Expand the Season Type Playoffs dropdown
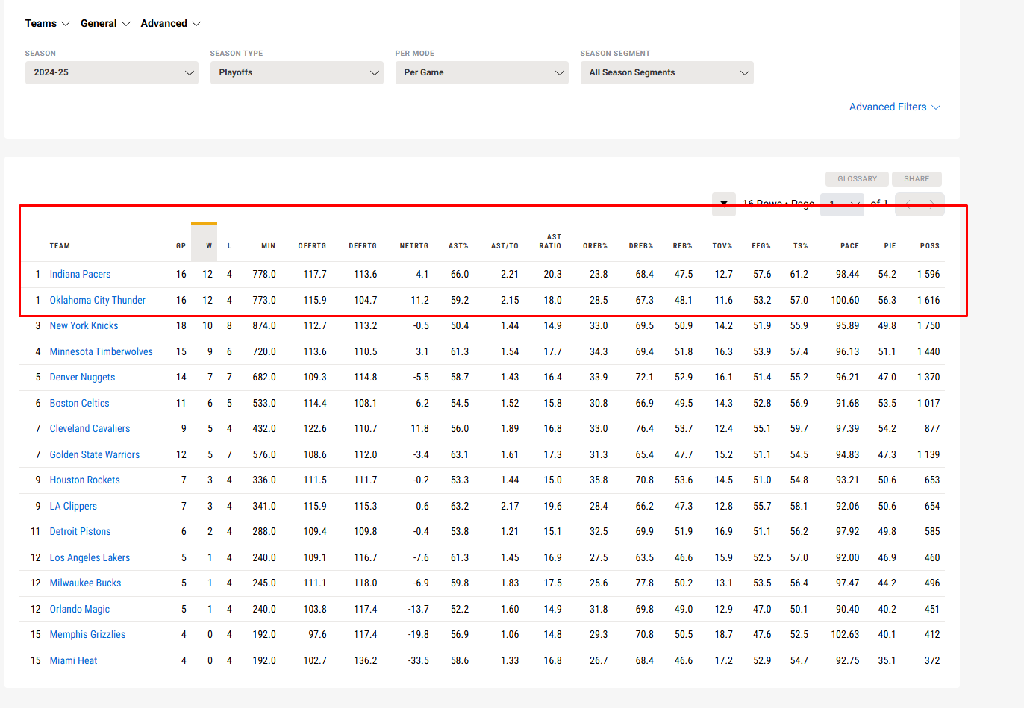 (x=297, y=72)
